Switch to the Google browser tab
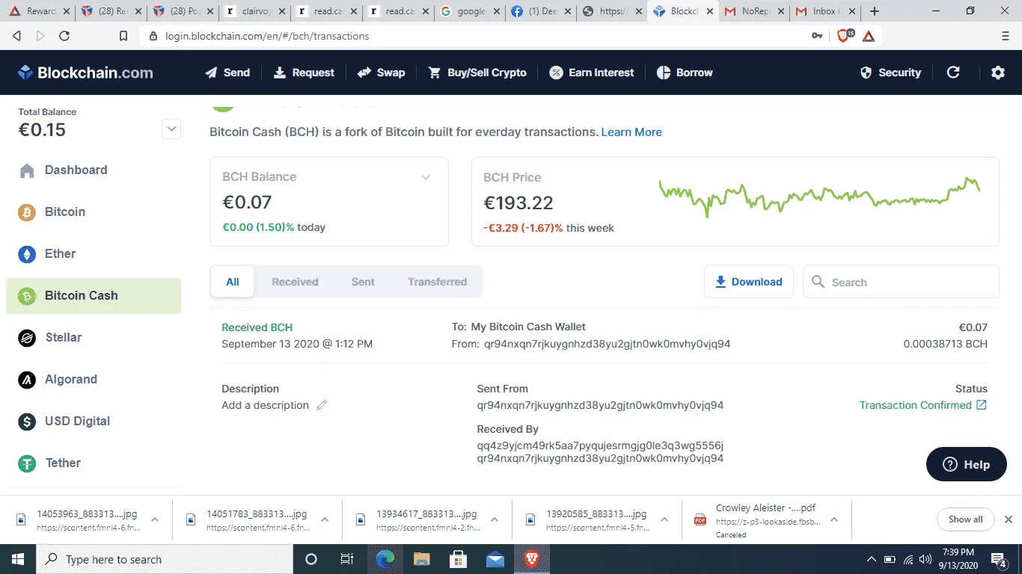Image resolution: width=1022 pixels, height=574 pixels. coord(469,11)
